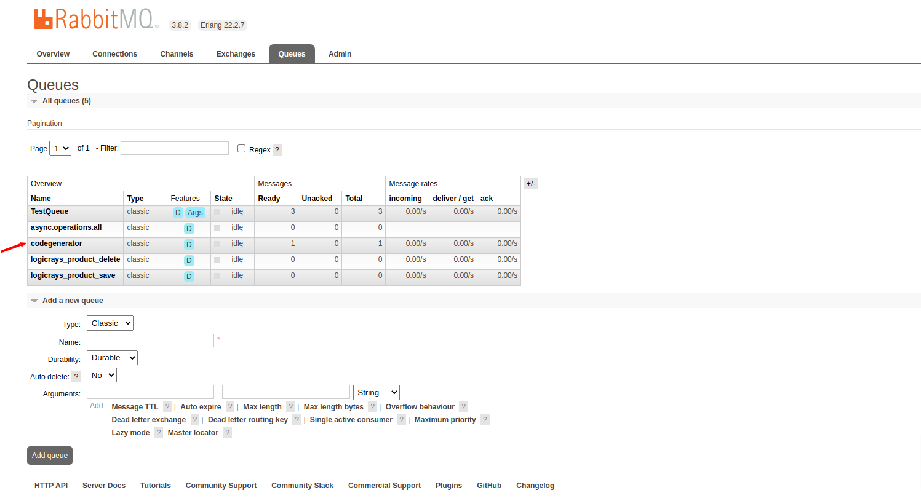Click the Args badge for TestQueue

tap(195, 213)
